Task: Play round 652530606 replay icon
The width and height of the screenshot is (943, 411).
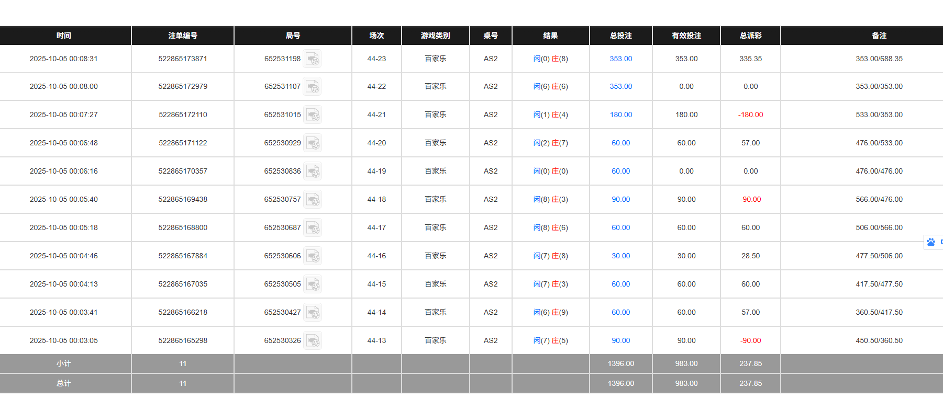Action: 313,256
